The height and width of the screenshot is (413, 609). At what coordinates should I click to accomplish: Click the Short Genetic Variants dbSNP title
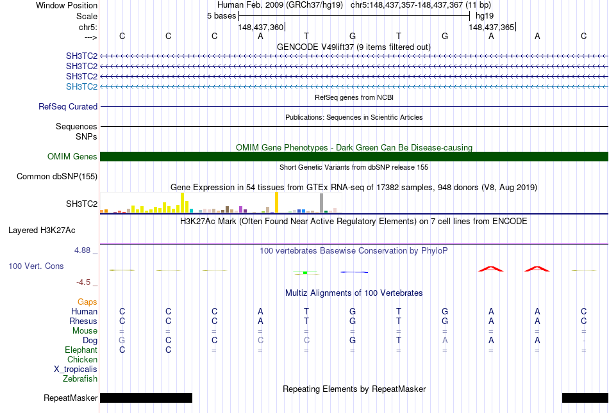tap(354, 168)
